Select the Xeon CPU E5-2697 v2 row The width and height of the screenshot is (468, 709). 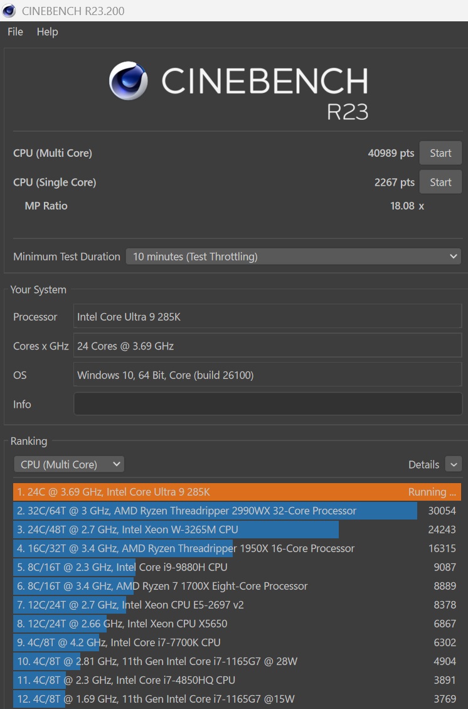237,605
